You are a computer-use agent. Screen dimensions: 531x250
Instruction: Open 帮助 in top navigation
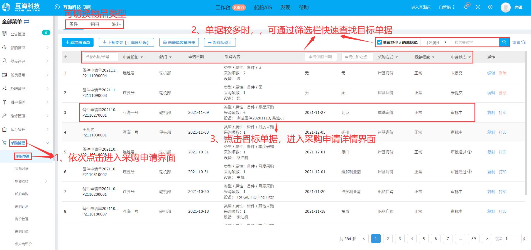pos(304,7)
